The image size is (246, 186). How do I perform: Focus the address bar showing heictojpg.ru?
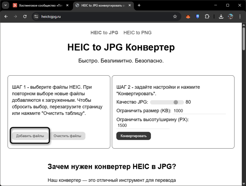pyautogui.click(x=106, y=17)
